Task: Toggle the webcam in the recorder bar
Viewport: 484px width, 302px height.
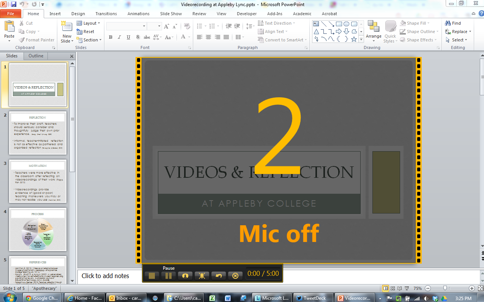Action: 185,276
